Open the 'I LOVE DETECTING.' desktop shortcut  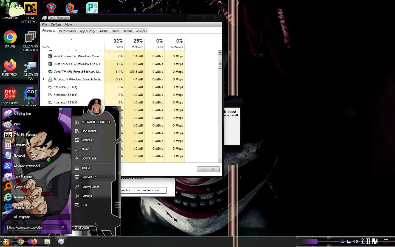(30, 12)
